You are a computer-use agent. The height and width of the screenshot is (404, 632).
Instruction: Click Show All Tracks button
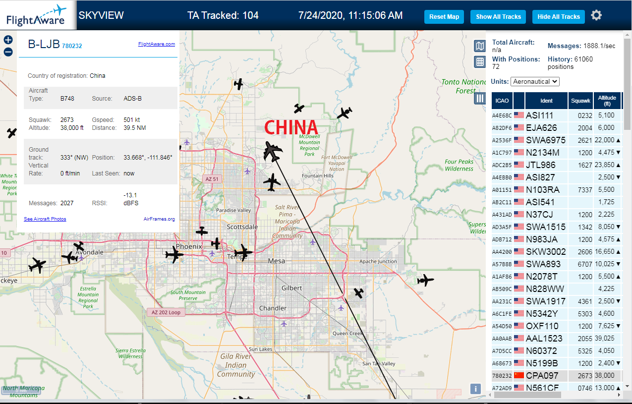498,16
